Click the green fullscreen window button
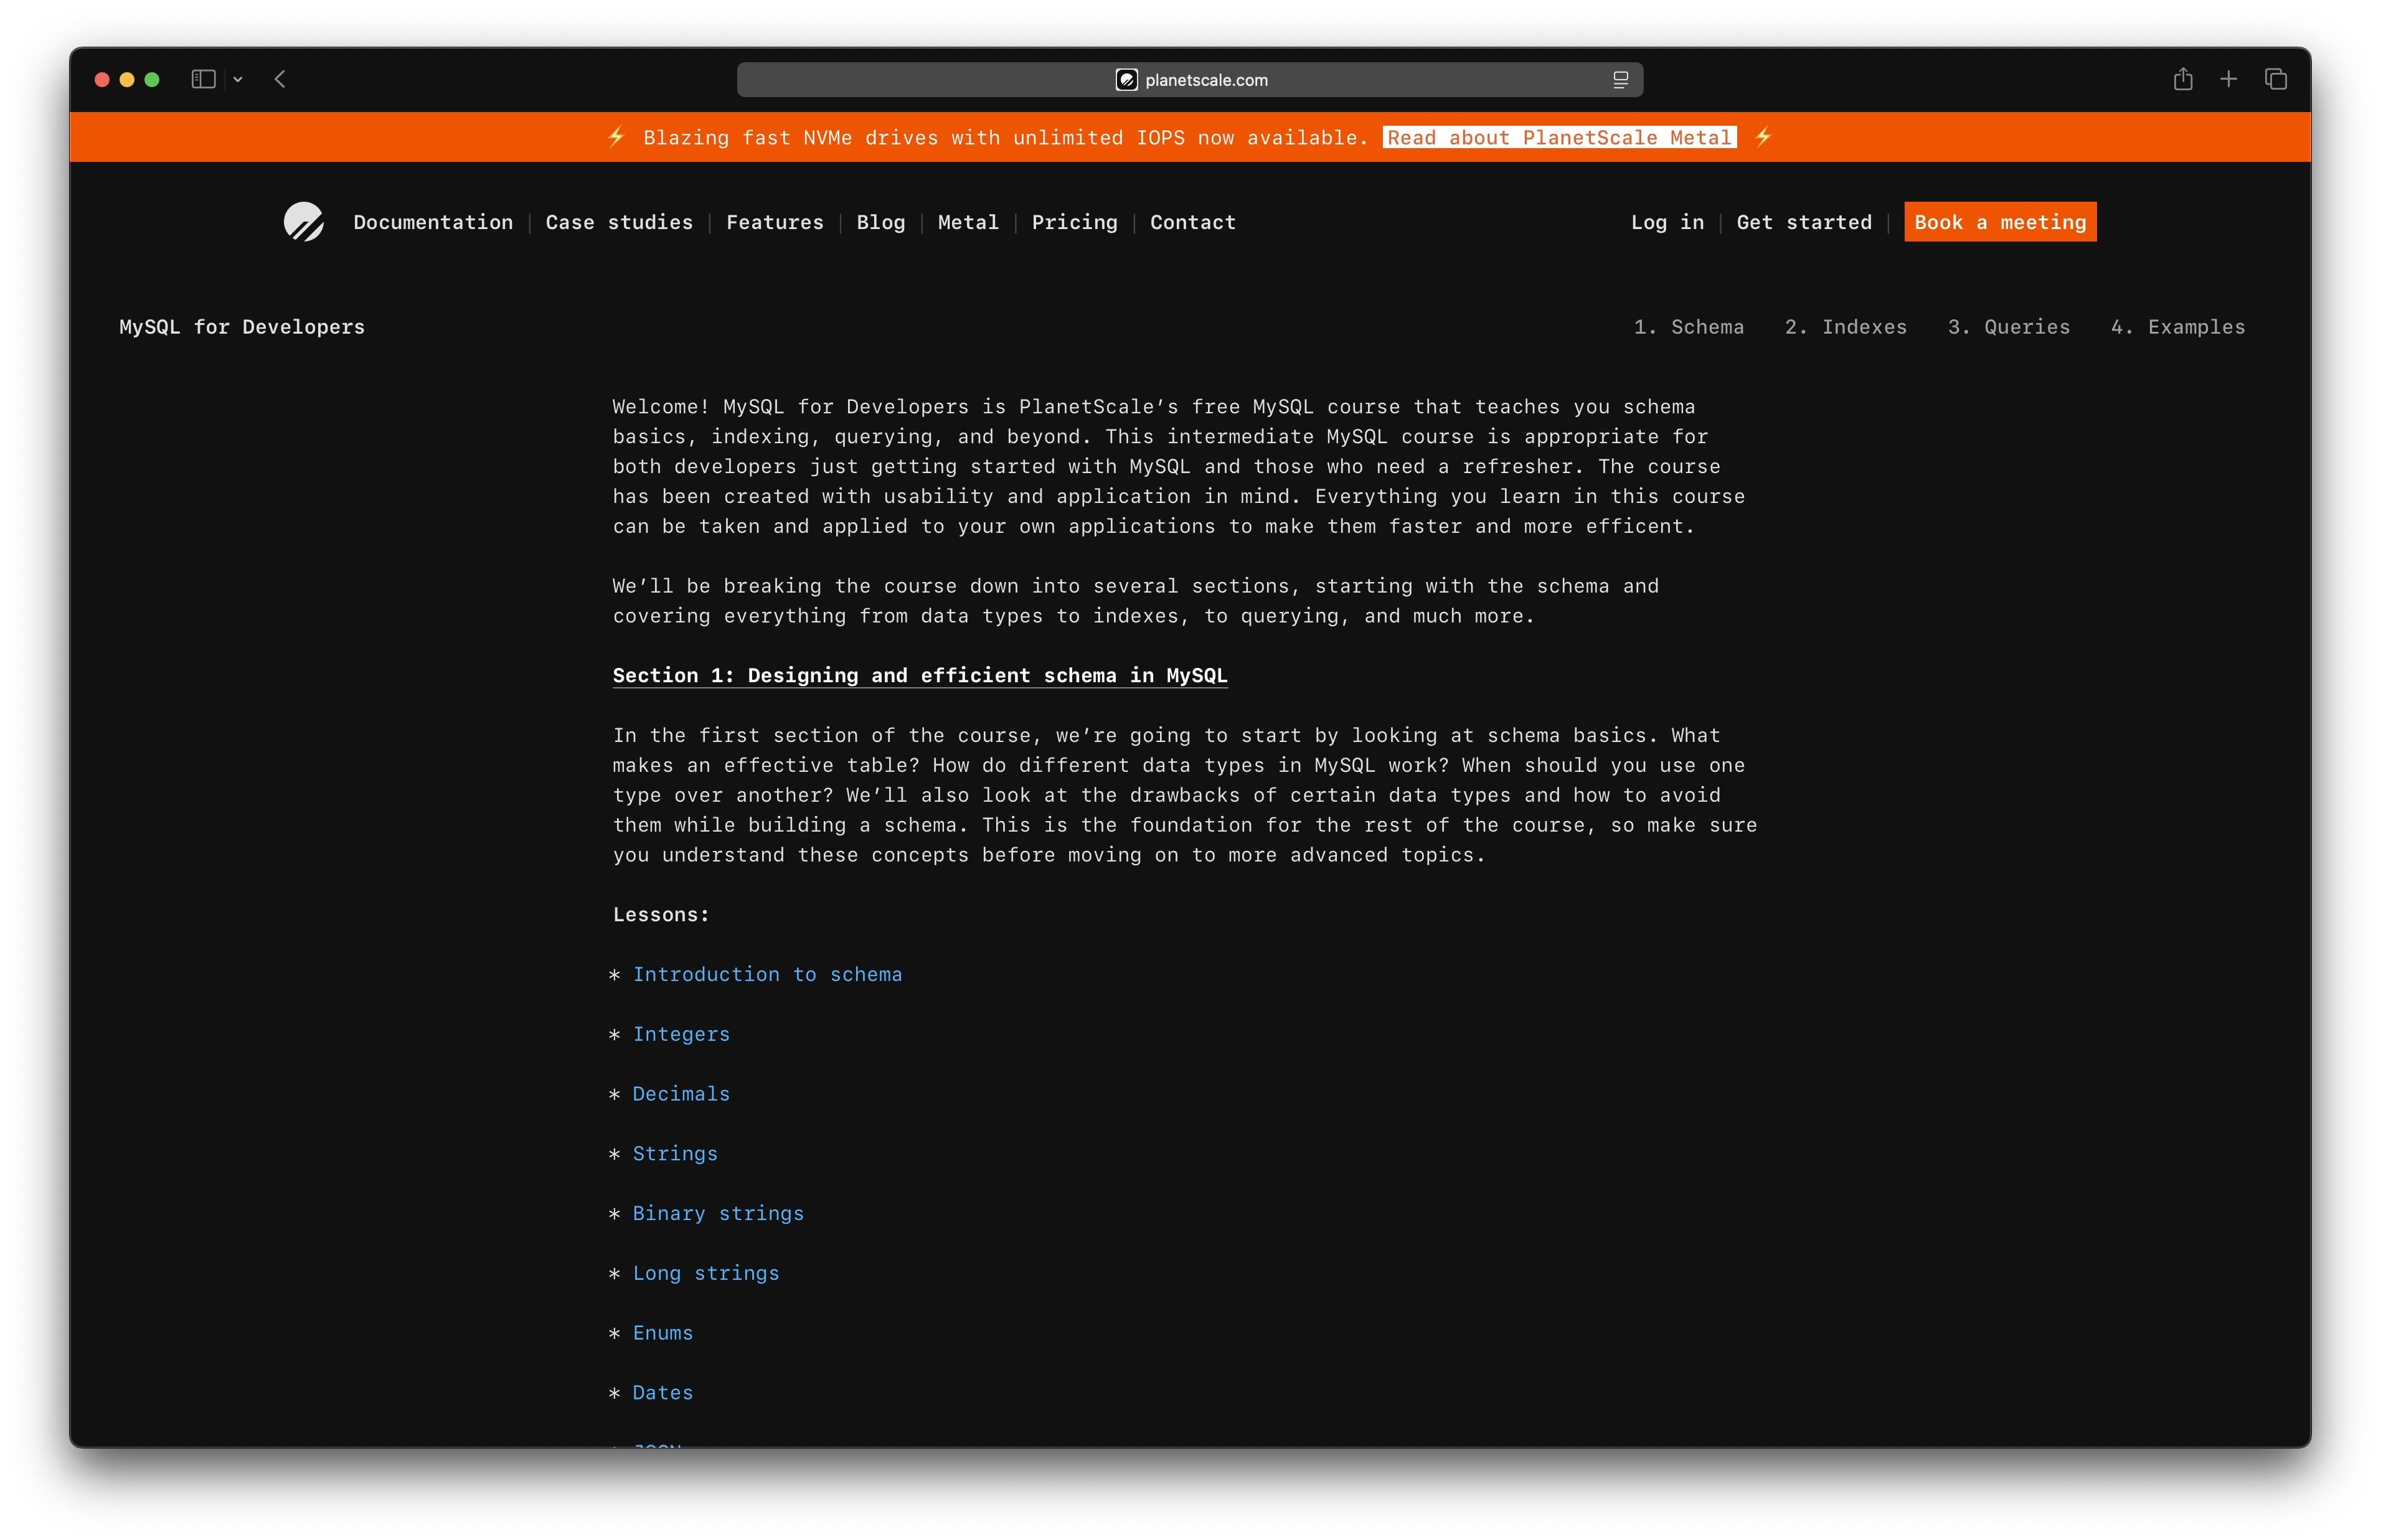The width and height of the screenshot is (2381, 1540). (x=152, y=80)
